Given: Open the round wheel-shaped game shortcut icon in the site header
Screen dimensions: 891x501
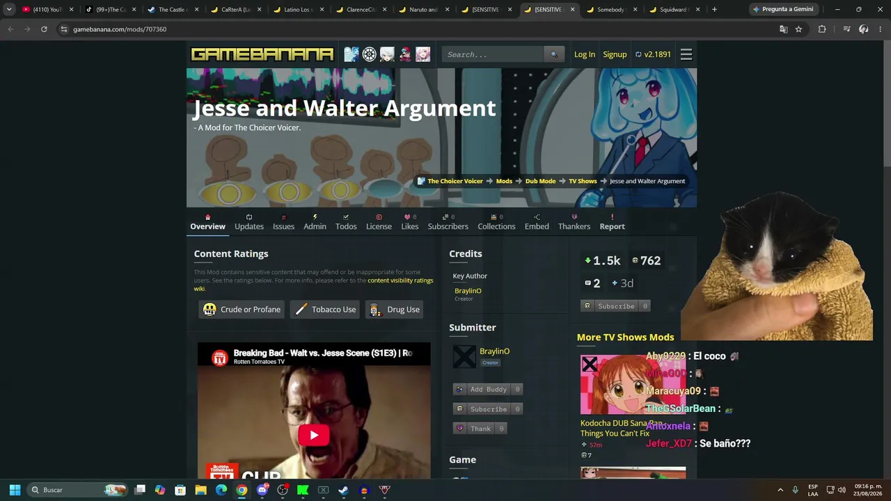Looking at the screenshot, I should pyautogui.click(x=370, y=54).
